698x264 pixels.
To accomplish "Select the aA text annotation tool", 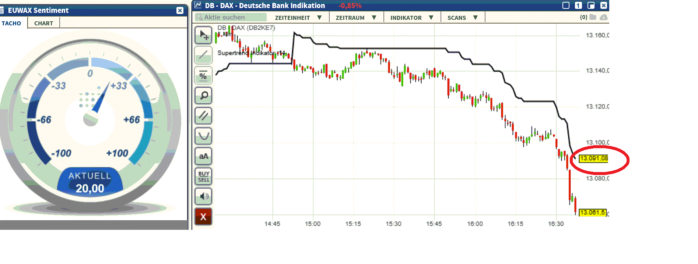I will [203, 156].
